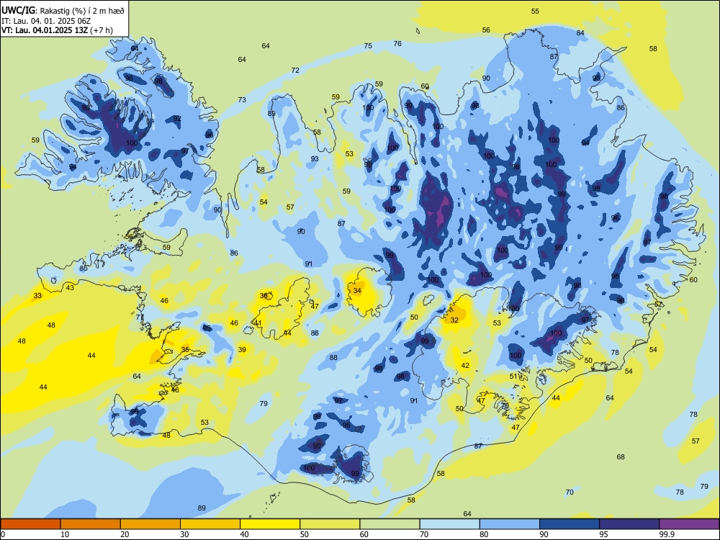Click the medium blue 80–90 legend segment
The image size is (720, 540).
click(510, 524)
